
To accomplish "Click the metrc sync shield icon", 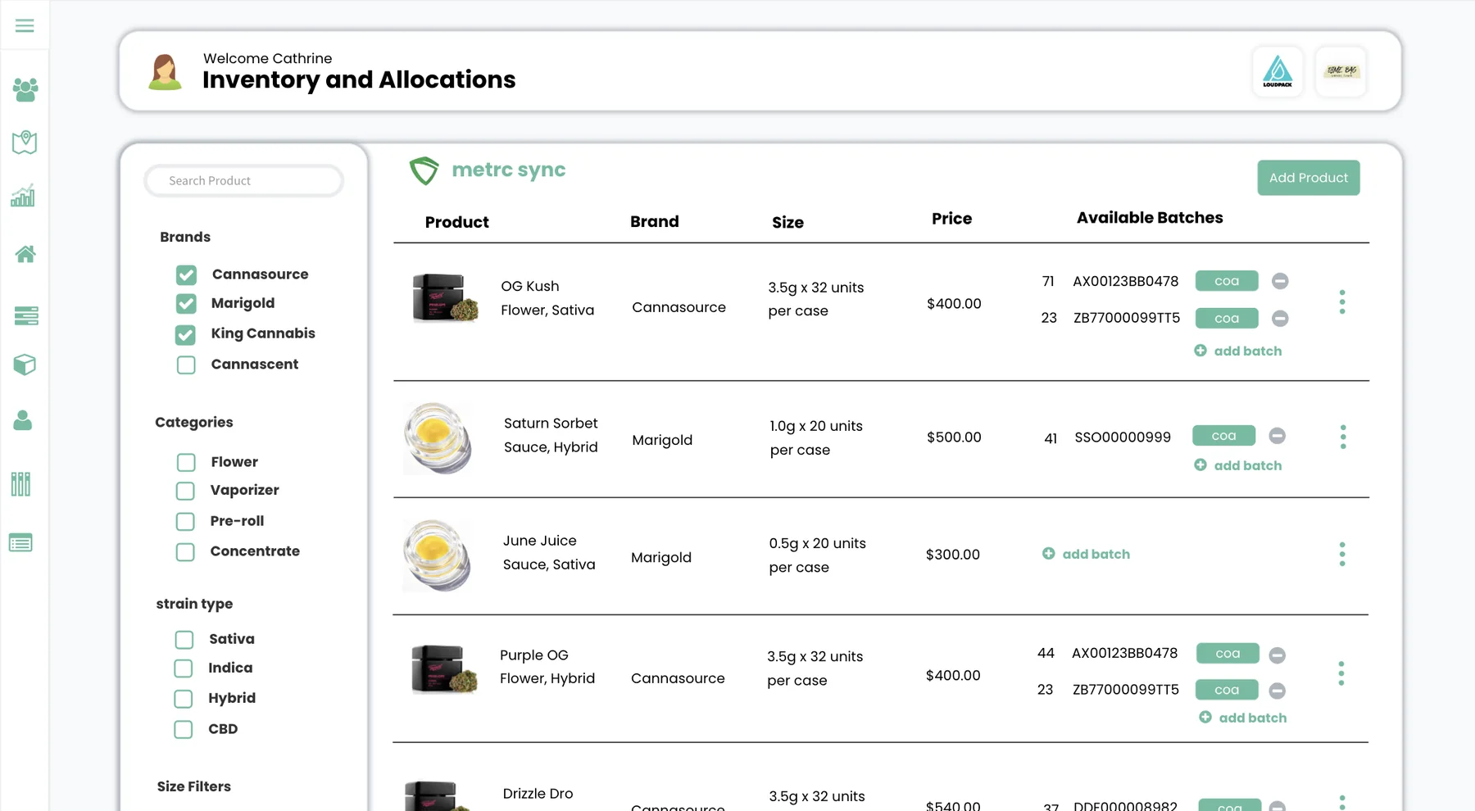I will (x=424, y=170).
